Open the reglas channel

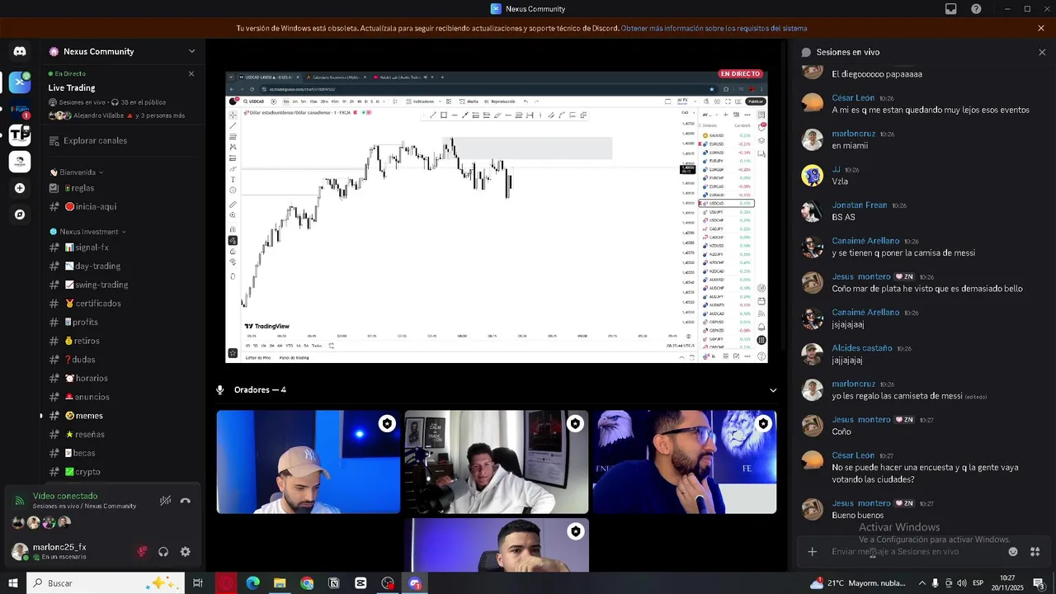[x=124, y=188]
